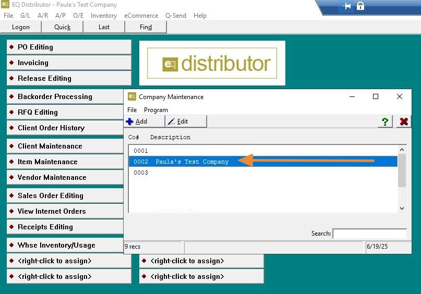The height and width of the screenshot is (294, 421).
Task: Launch Release Editing
Action: pyautogui.click(x=69, y=78)
